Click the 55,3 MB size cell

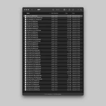pyautogui.click(x=69, y=81)
